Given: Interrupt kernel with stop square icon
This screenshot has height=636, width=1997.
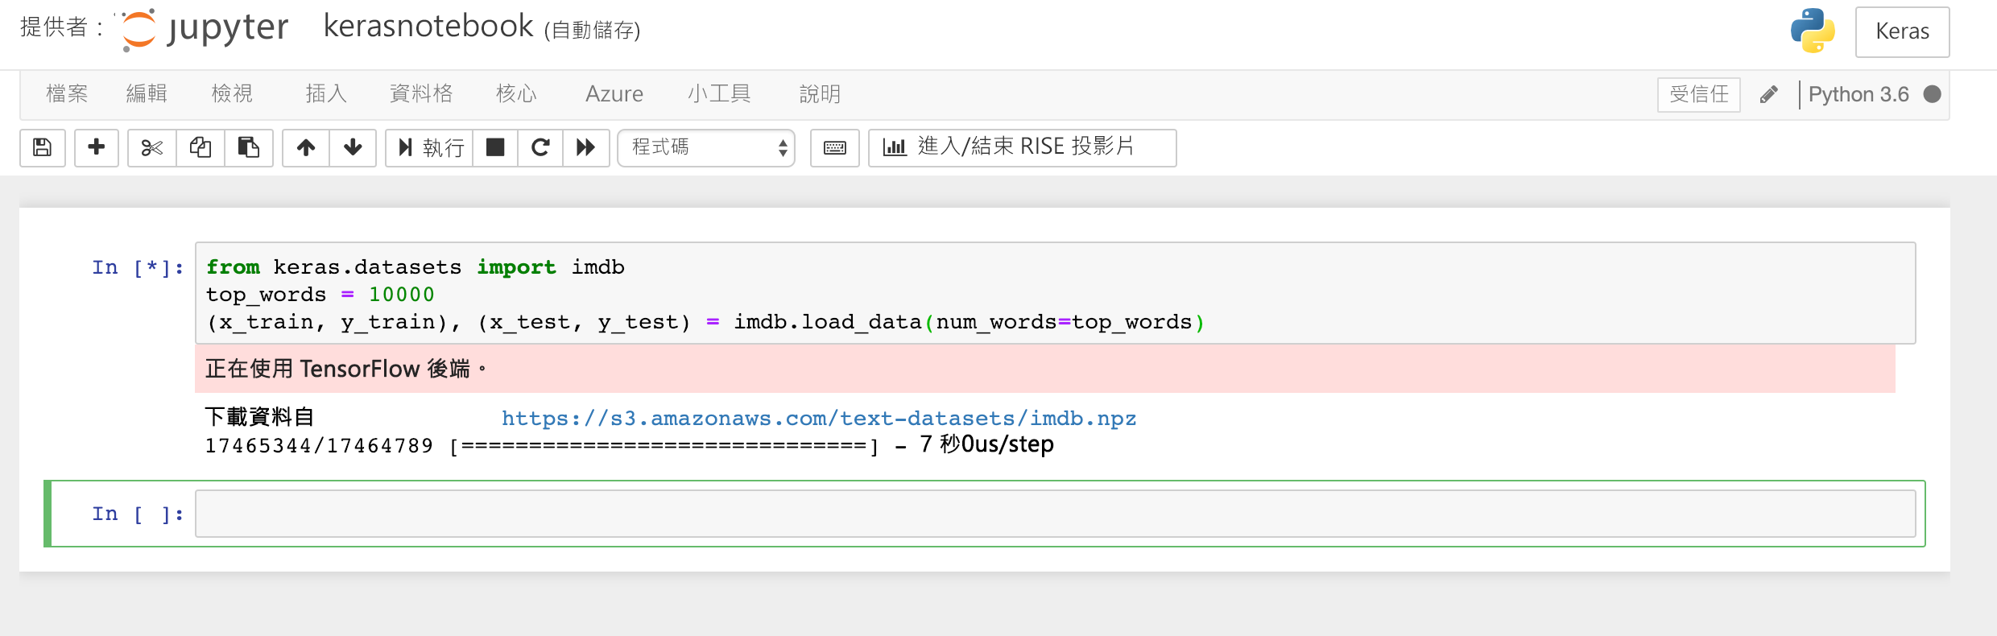Looking at the screenshot, I should pyautogui.click(x=495, y=148).
